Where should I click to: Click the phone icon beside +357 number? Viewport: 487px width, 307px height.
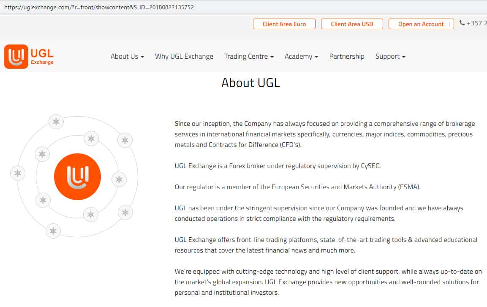tap(462, 23)
